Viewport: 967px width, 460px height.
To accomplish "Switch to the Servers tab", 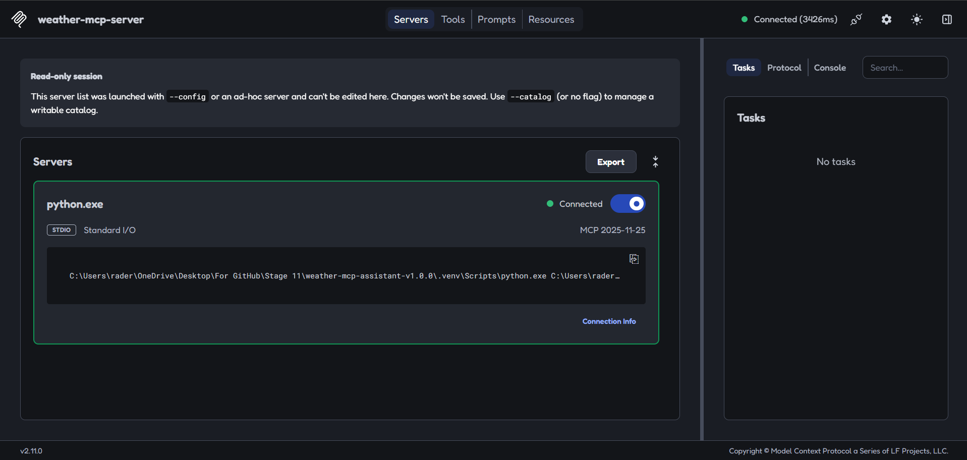I will click(411, 19).
